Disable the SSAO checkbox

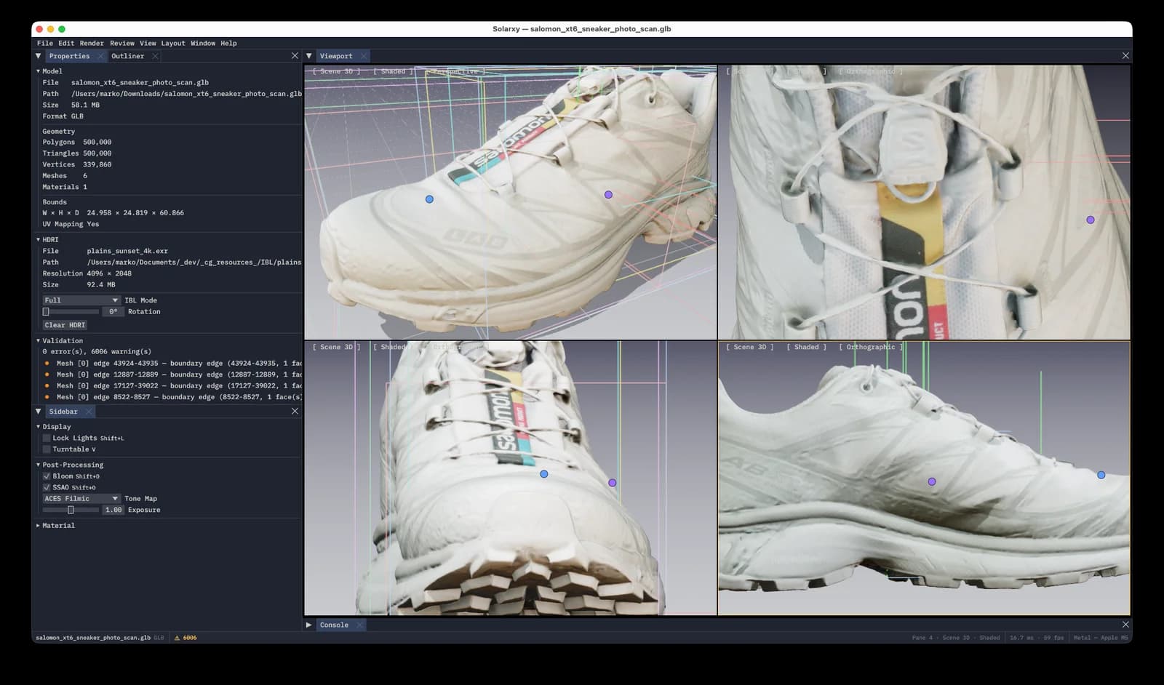coord(47,488)
